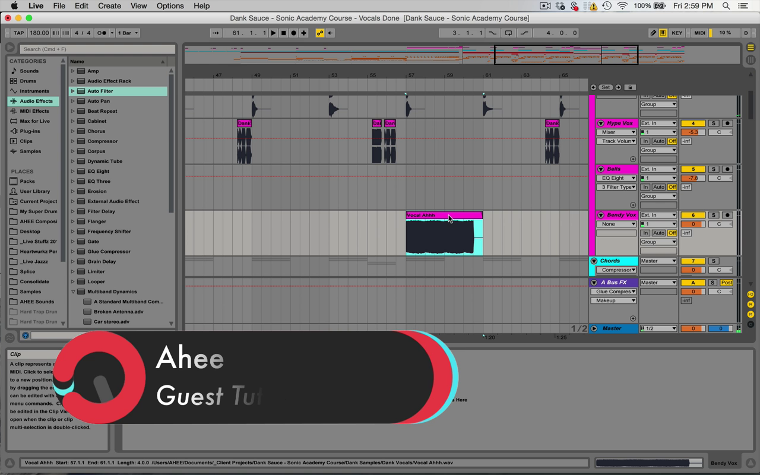Collapse the Chords track fold button

point(594,261)
